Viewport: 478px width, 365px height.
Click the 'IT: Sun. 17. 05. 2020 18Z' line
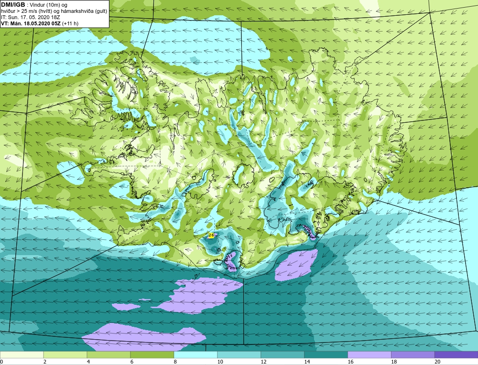31,17
